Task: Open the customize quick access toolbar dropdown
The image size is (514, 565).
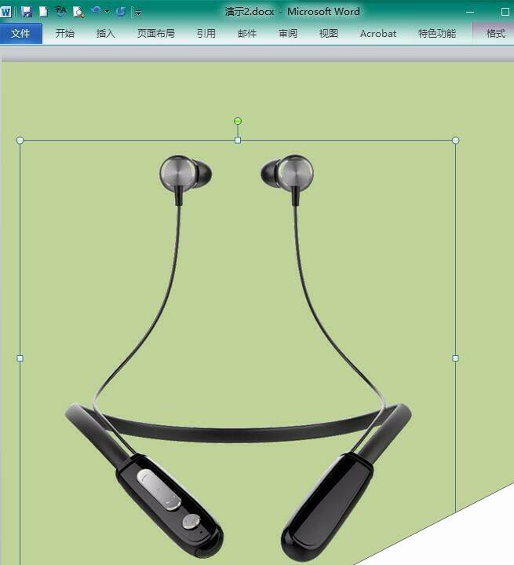Action: click(138, 13)
